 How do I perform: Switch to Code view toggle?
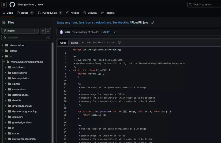pos(63,43)
